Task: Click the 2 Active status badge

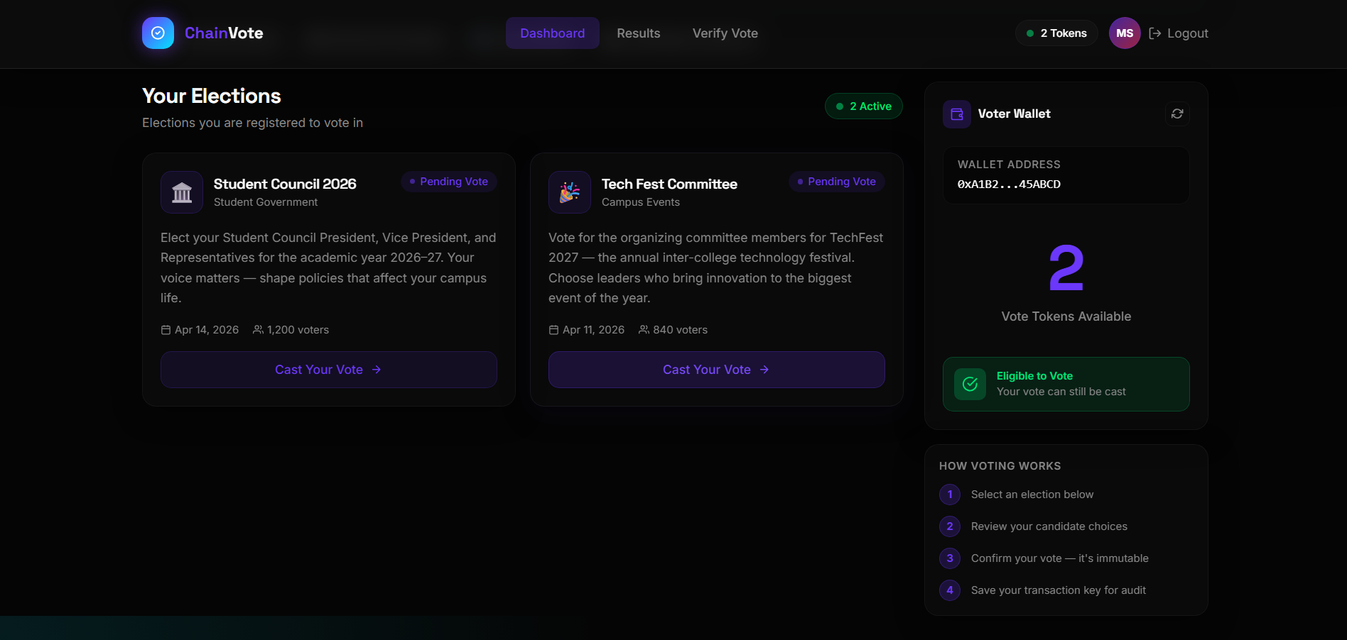Action: 863,106
